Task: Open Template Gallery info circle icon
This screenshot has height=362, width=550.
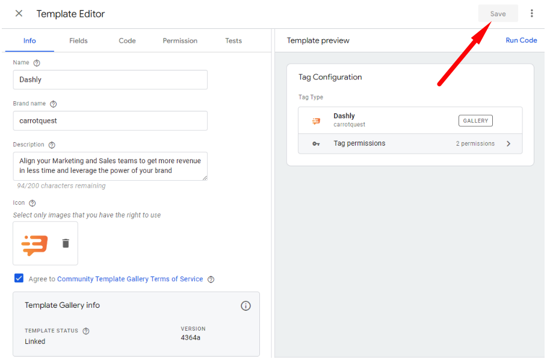Action: point(246,306)
